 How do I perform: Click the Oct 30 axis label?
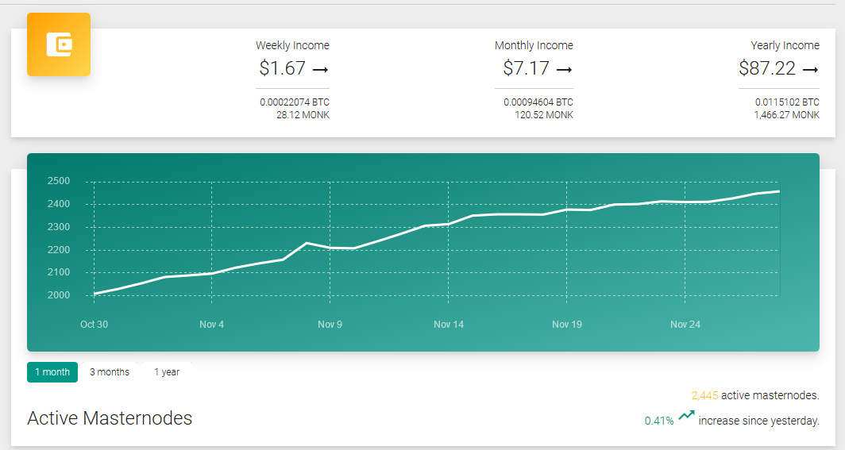[94, 324]
